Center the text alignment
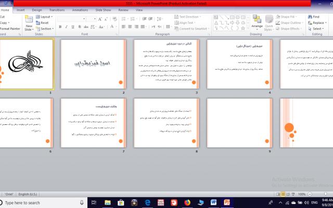 coord(130,27)
